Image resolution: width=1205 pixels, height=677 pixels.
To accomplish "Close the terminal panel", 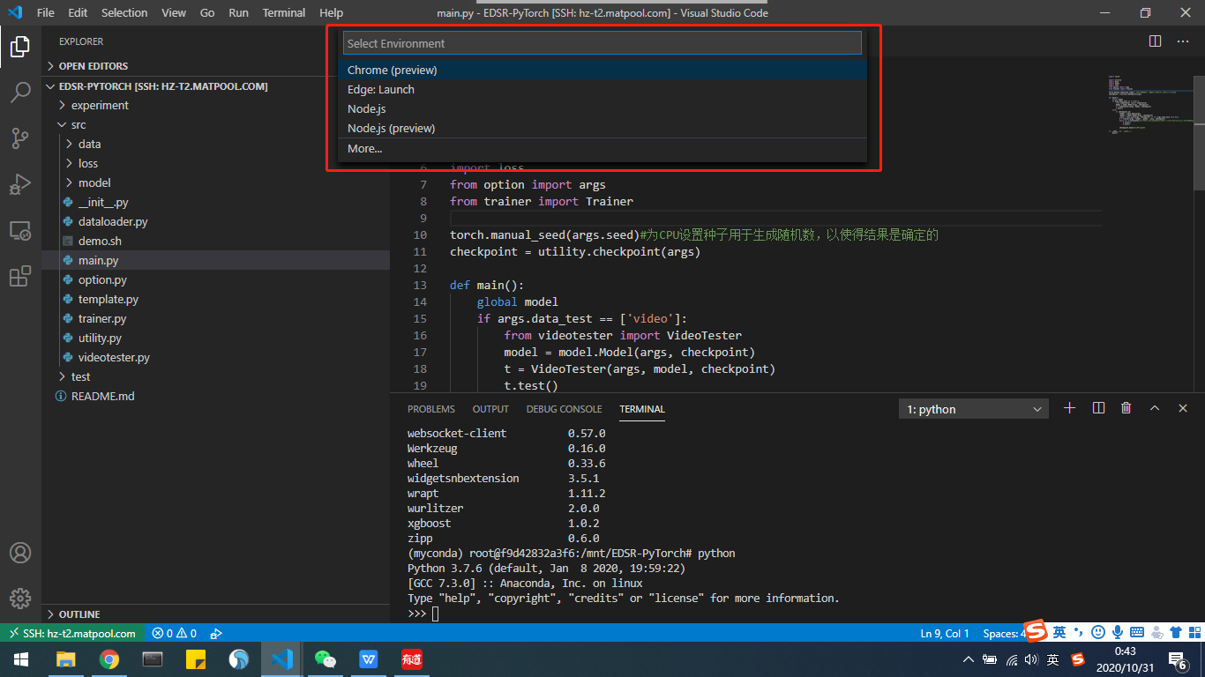I will click(1183, 408).
